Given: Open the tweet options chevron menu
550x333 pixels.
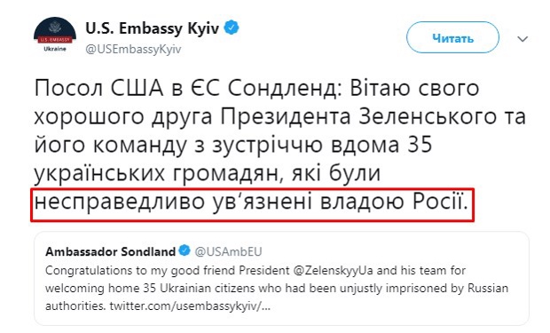Looking at the screenshot, I should point(522,39).
